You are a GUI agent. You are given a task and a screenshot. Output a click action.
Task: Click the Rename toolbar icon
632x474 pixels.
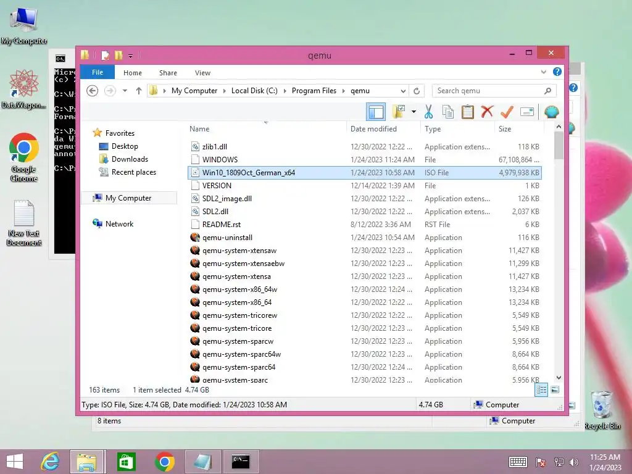(x=527, y=112)
